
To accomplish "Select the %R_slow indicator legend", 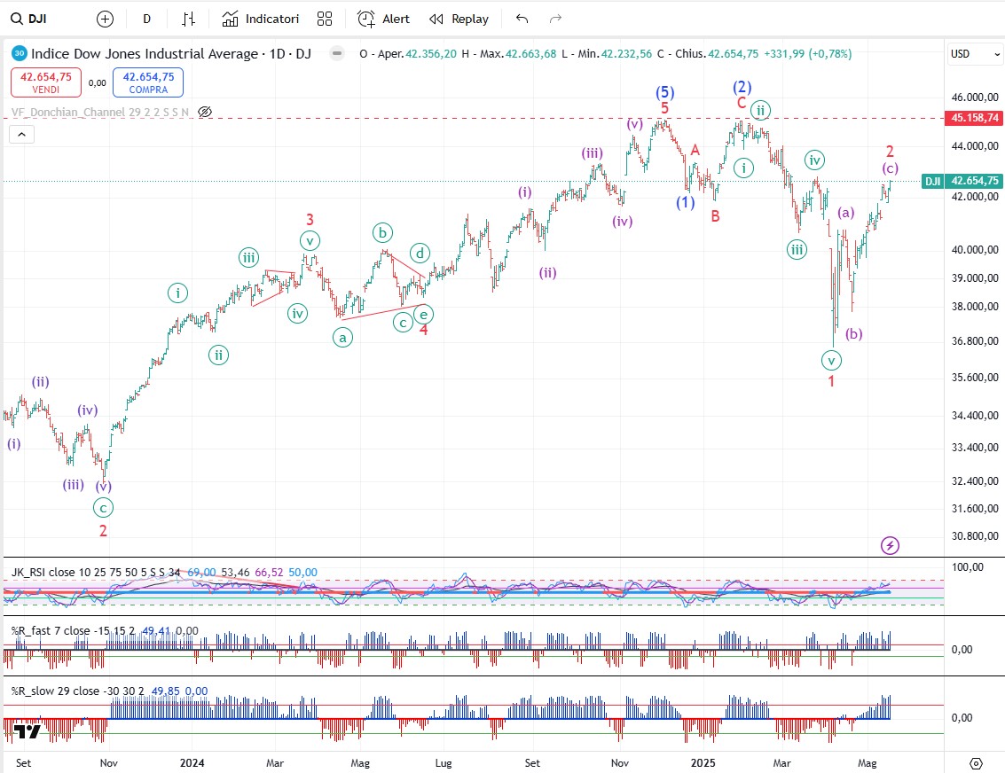I will (77, 691).
